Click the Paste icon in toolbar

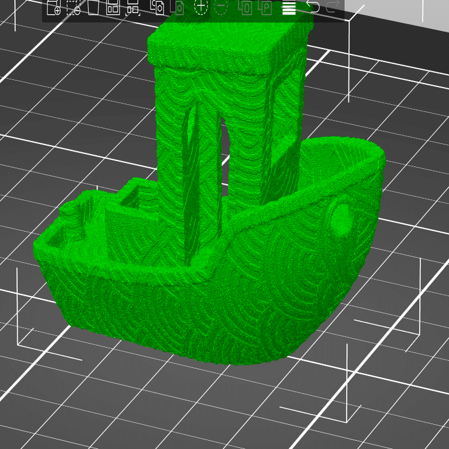tap(177, 8)
